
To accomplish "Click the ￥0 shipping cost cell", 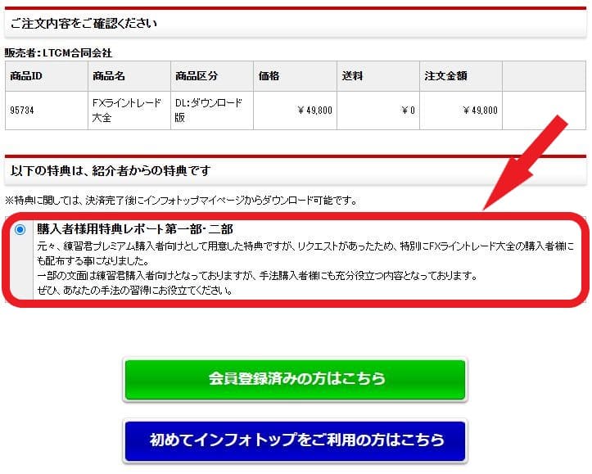I will point(378,111).
